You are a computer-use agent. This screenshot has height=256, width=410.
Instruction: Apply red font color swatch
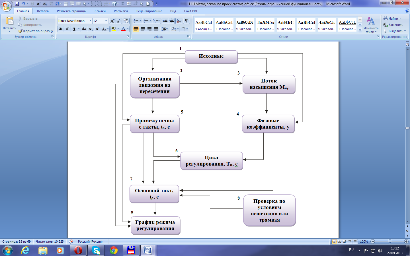[x=123, y=29]
